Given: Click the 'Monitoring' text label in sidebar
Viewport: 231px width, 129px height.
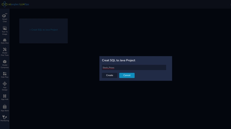Looking at the screenshot, I should point(5,121).
